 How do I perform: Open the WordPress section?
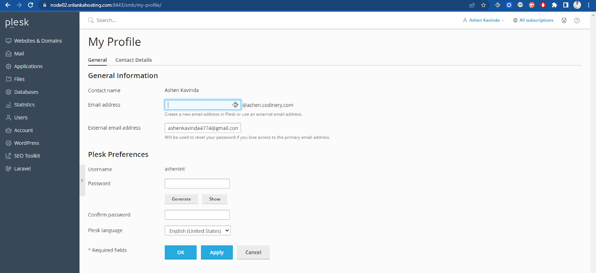pos(26,143)
